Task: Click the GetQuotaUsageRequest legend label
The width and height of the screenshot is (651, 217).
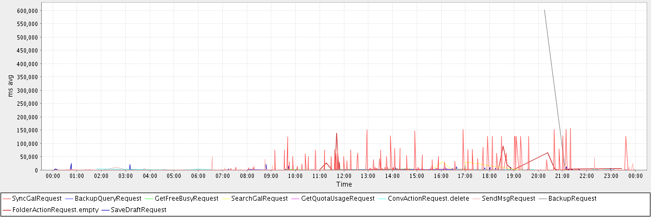Action: 337,199
